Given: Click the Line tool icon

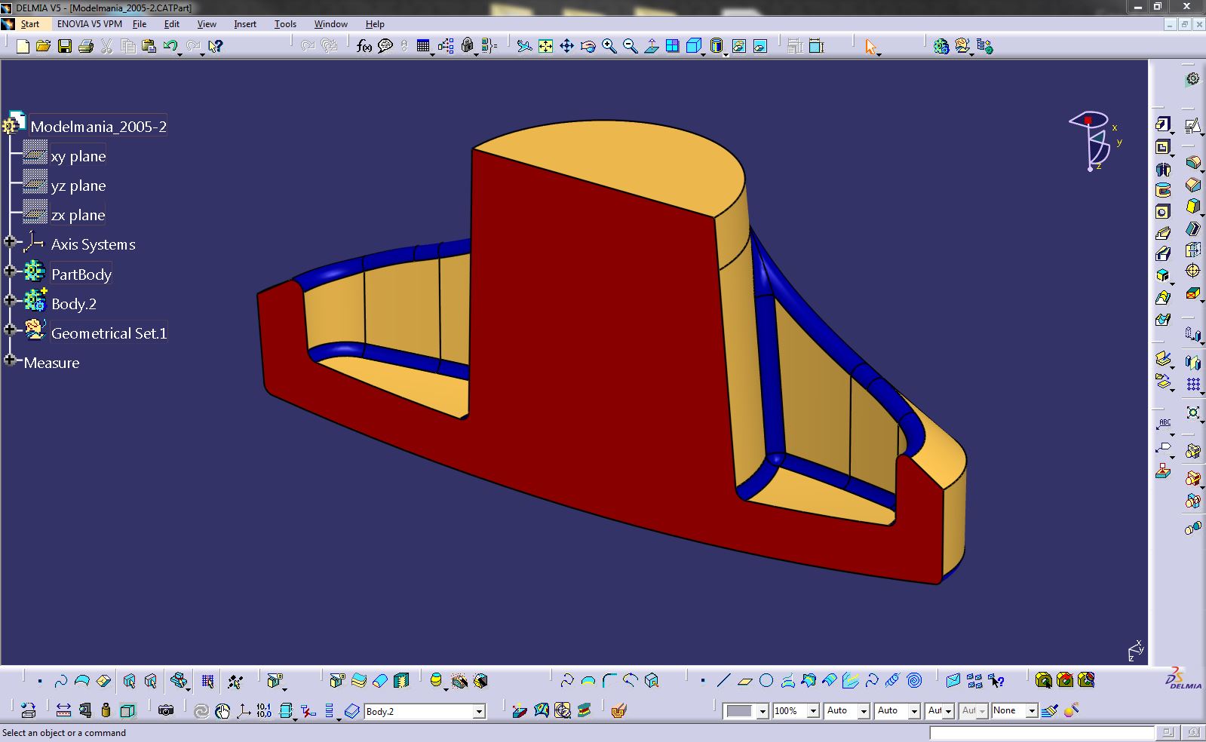Looking at the screenshot, I should point(723,681).
